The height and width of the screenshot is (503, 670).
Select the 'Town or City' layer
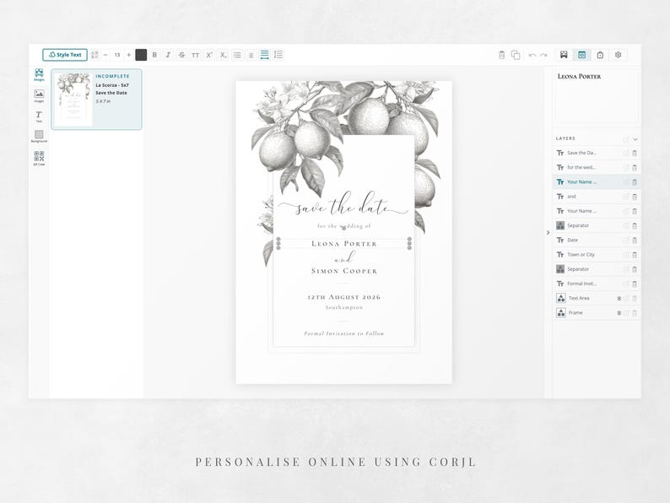coord(597,254)
